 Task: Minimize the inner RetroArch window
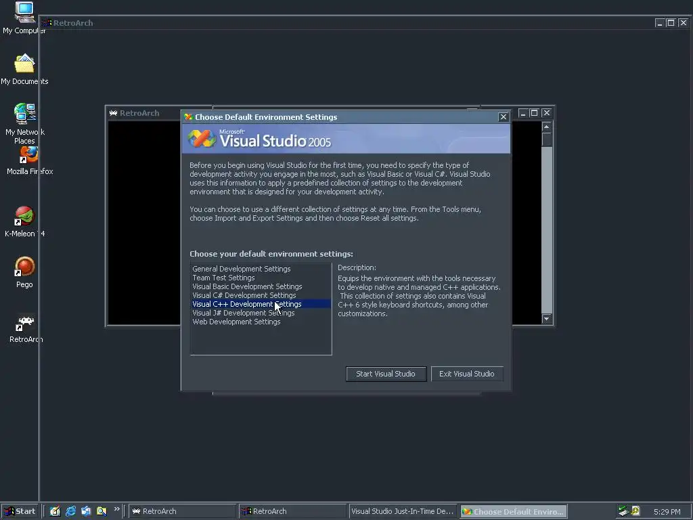523,113
